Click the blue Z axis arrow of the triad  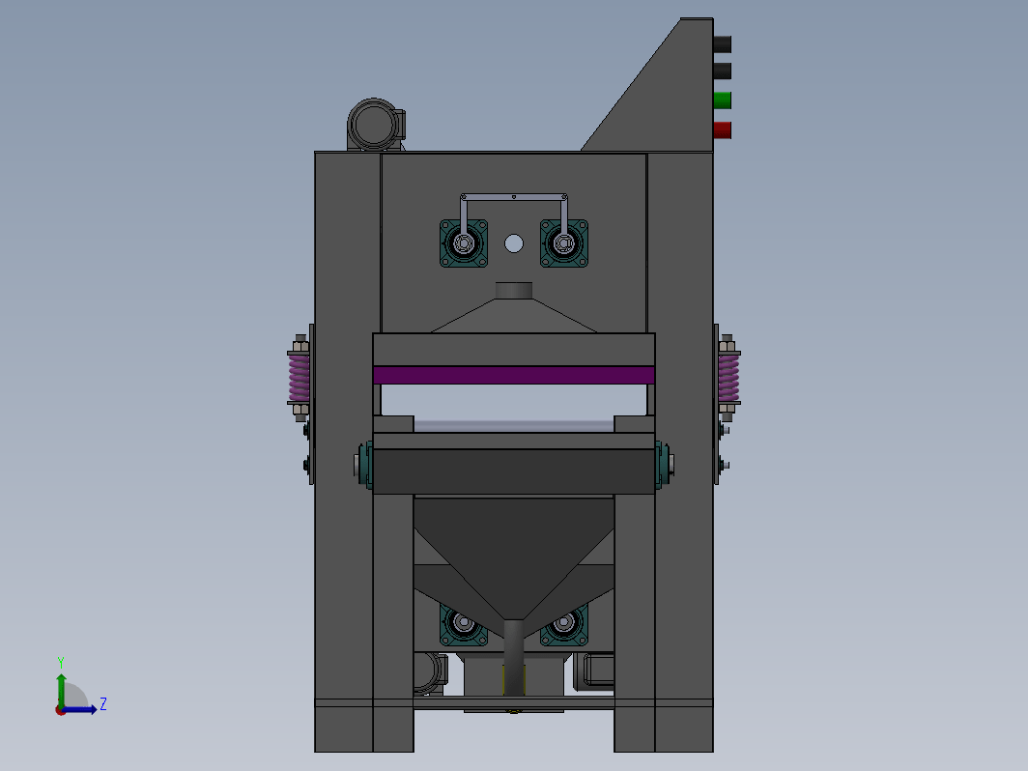(80, 709)
